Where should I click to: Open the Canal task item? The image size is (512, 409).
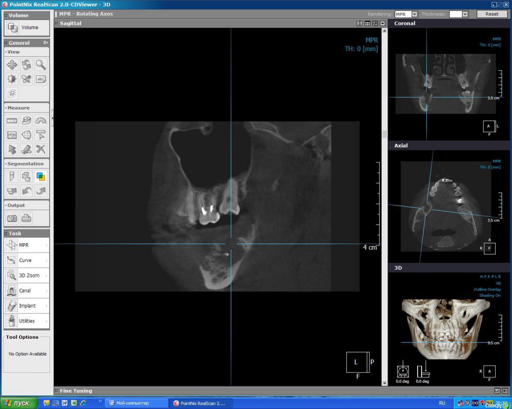point(26,291)
